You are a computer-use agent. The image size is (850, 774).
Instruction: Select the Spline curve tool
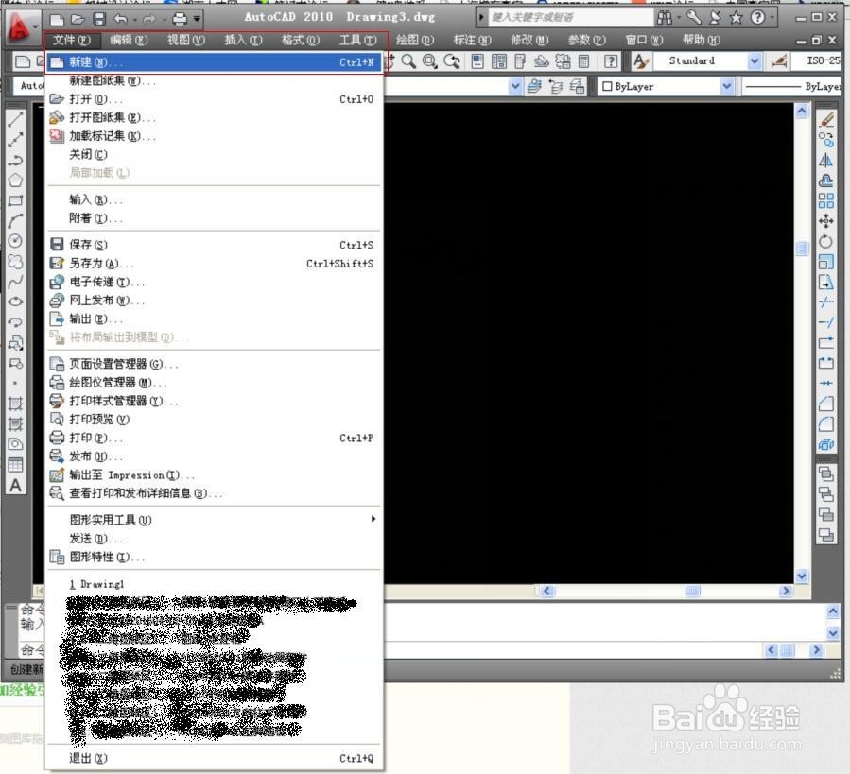tap(16, 282)
